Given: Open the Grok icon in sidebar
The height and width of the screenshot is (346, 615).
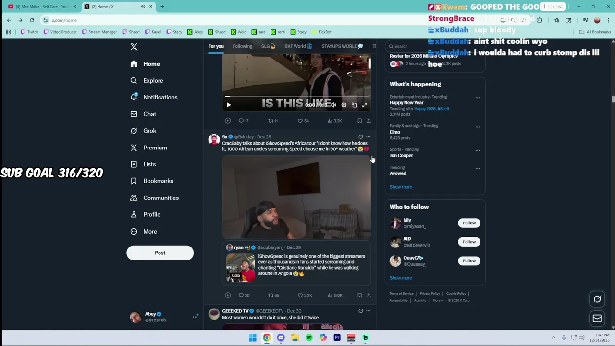Looking at the screenshot, I should (134, 131).
